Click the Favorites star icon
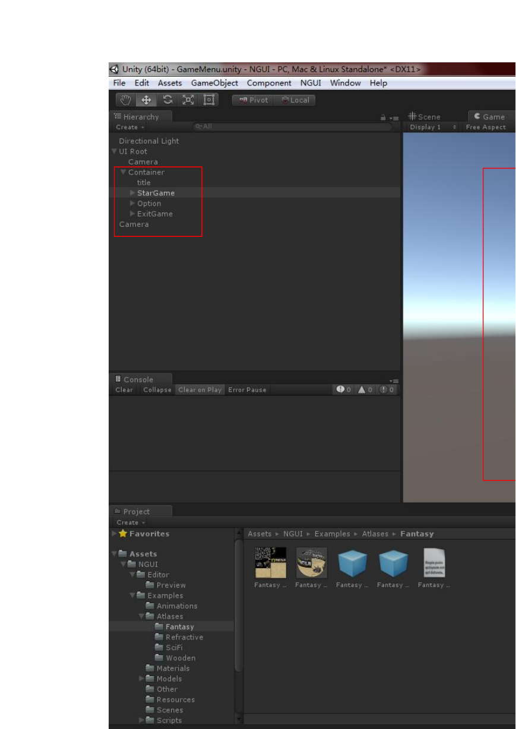The image size is (516, 729). coord(123,534)
